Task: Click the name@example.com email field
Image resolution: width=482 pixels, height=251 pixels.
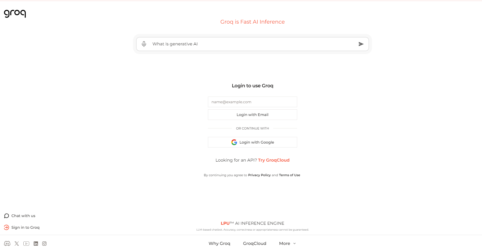Action: pos(252,102)
